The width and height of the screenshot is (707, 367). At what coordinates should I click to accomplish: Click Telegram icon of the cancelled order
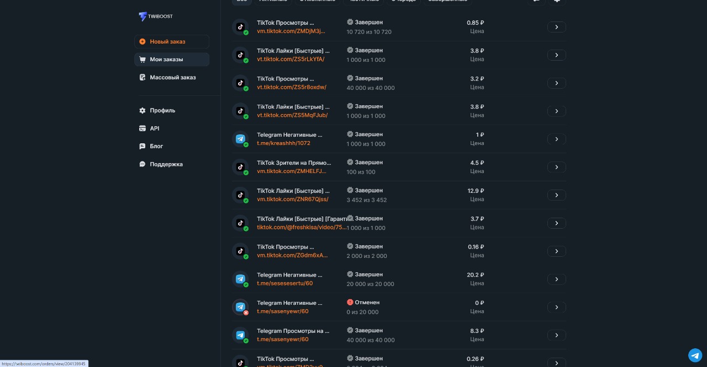[x=240, y=307]
